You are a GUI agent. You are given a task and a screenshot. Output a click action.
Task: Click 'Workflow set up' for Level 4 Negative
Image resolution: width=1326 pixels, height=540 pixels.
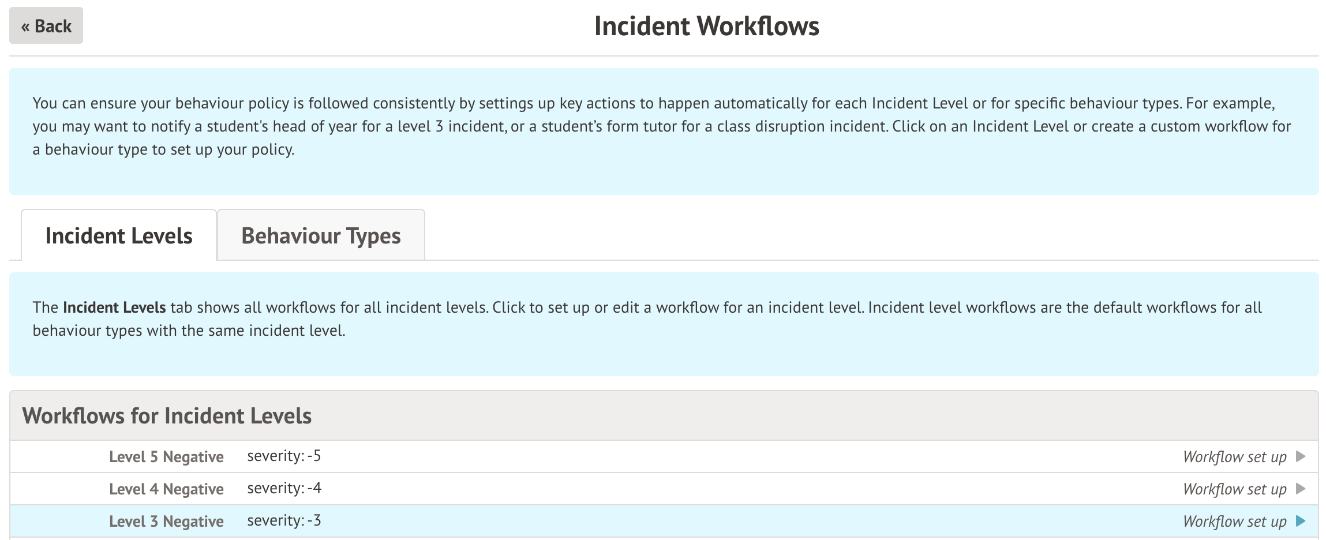[x=1234, y=489]
